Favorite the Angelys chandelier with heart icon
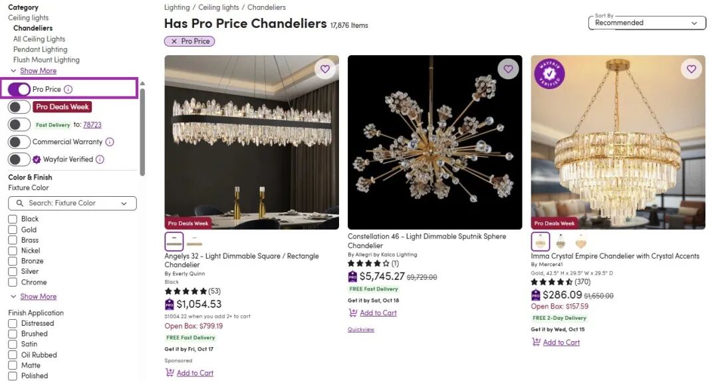Screen dimensions: 718x381 click(324, 69)
